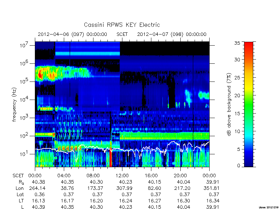Click the plot title 'Cassini RPWS KEY Electric'
Screen dimensions: 279x209
tap(122, 25)
